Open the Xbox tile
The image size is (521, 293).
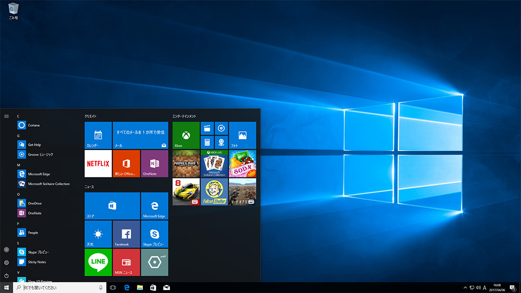(x=186, y=135)
